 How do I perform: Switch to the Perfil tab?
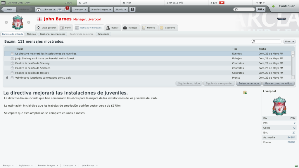pyautogui.click(x=65, y=28)
